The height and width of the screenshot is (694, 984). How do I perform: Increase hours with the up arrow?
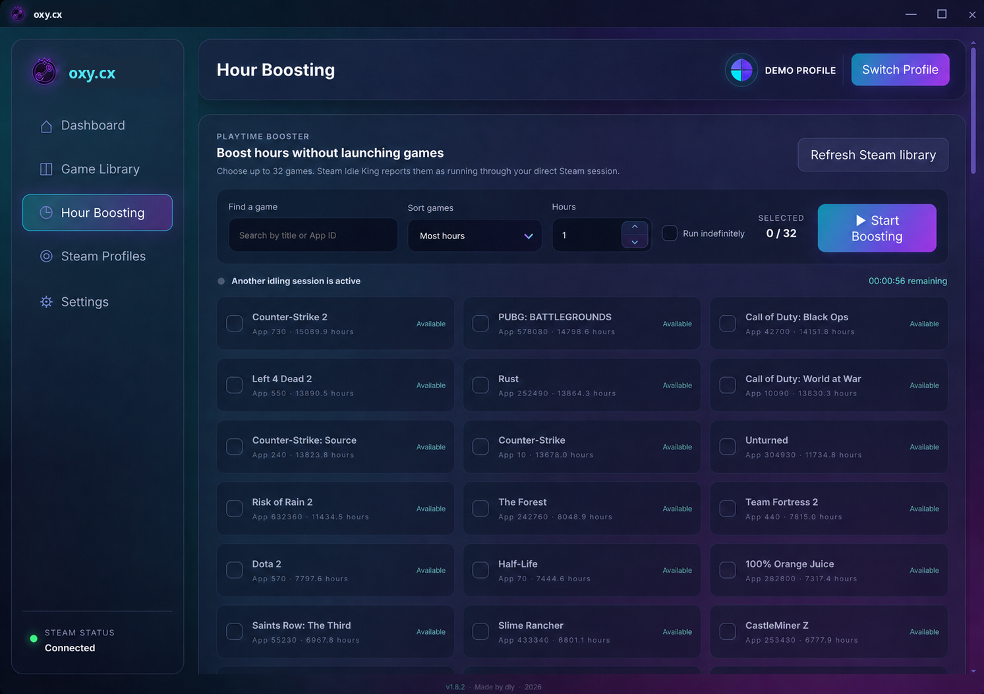pyautogui.click(x=635, y=227)
